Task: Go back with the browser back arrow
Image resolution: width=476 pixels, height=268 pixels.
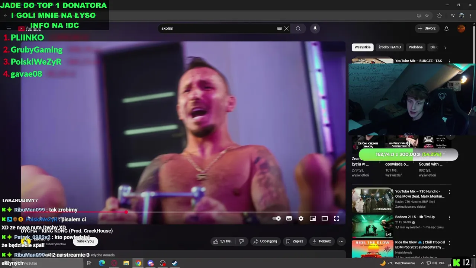Action: click(5, 16)
